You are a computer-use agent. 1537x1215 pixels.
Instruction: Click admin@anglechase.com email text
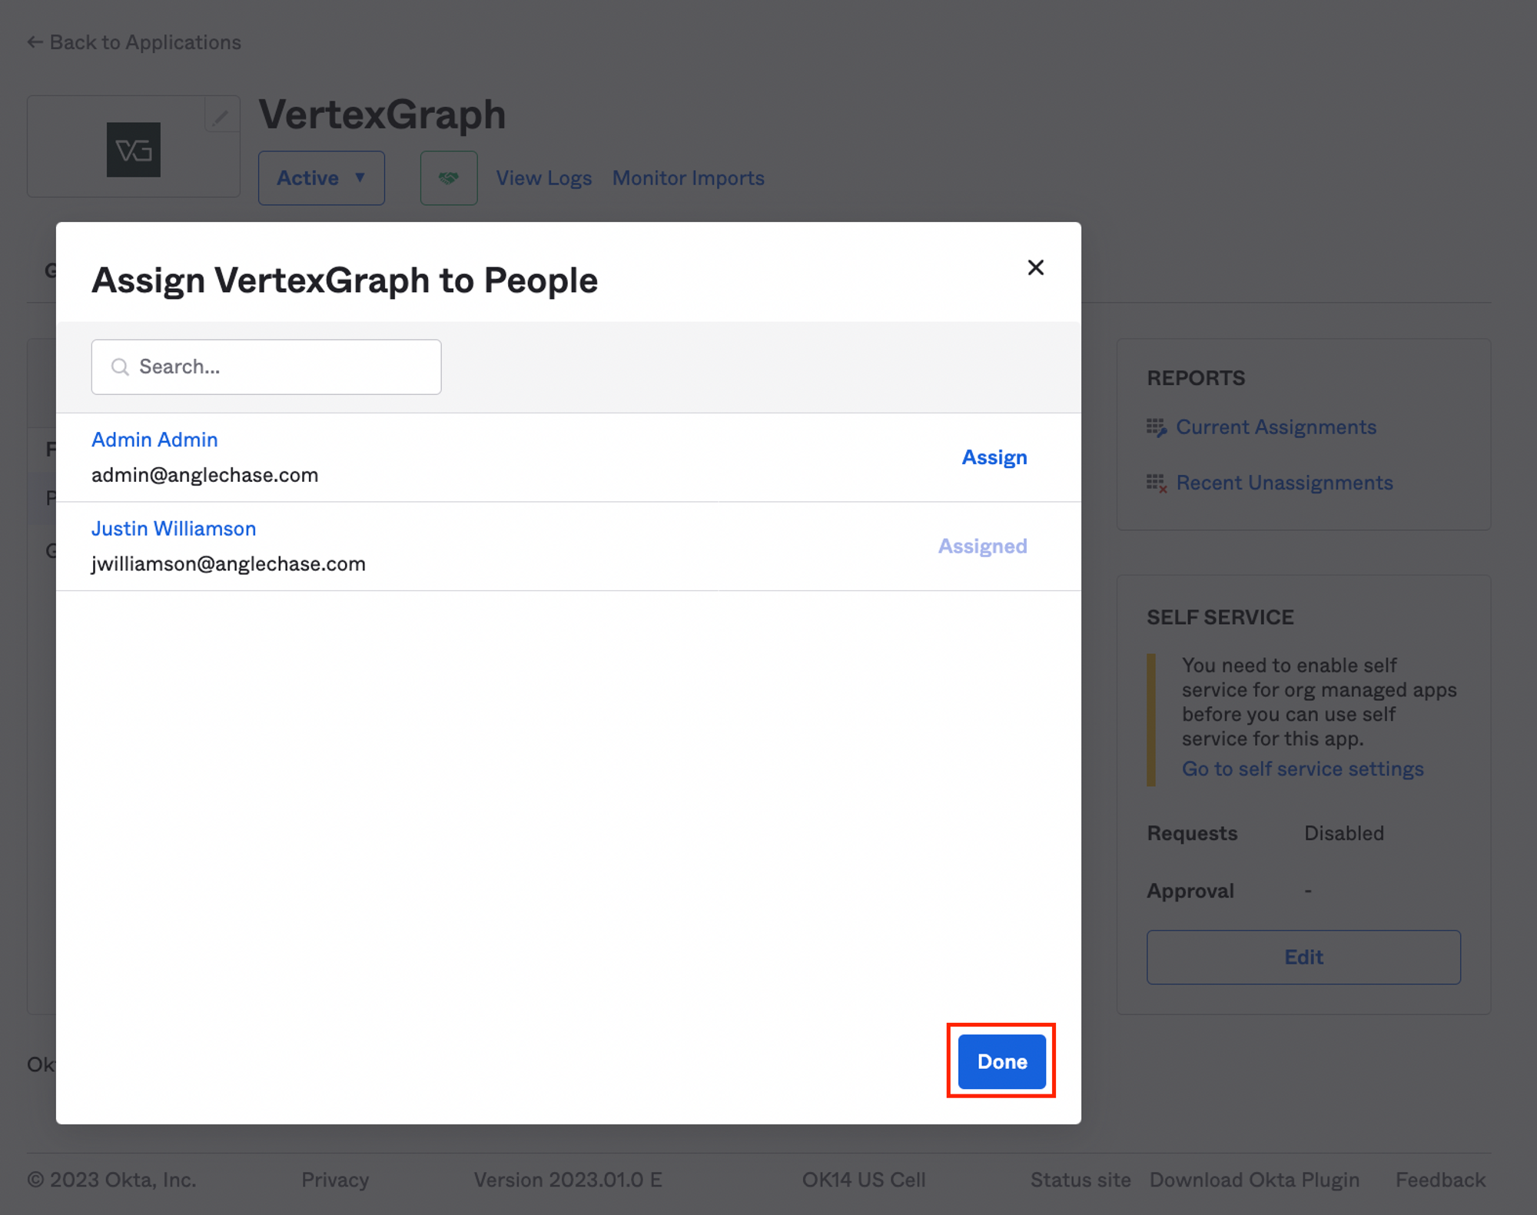[204, 475]
